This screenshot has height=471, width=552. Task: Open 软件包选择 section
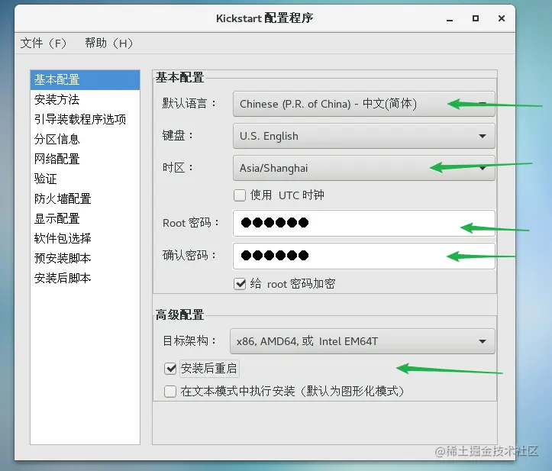coord(86,238)
